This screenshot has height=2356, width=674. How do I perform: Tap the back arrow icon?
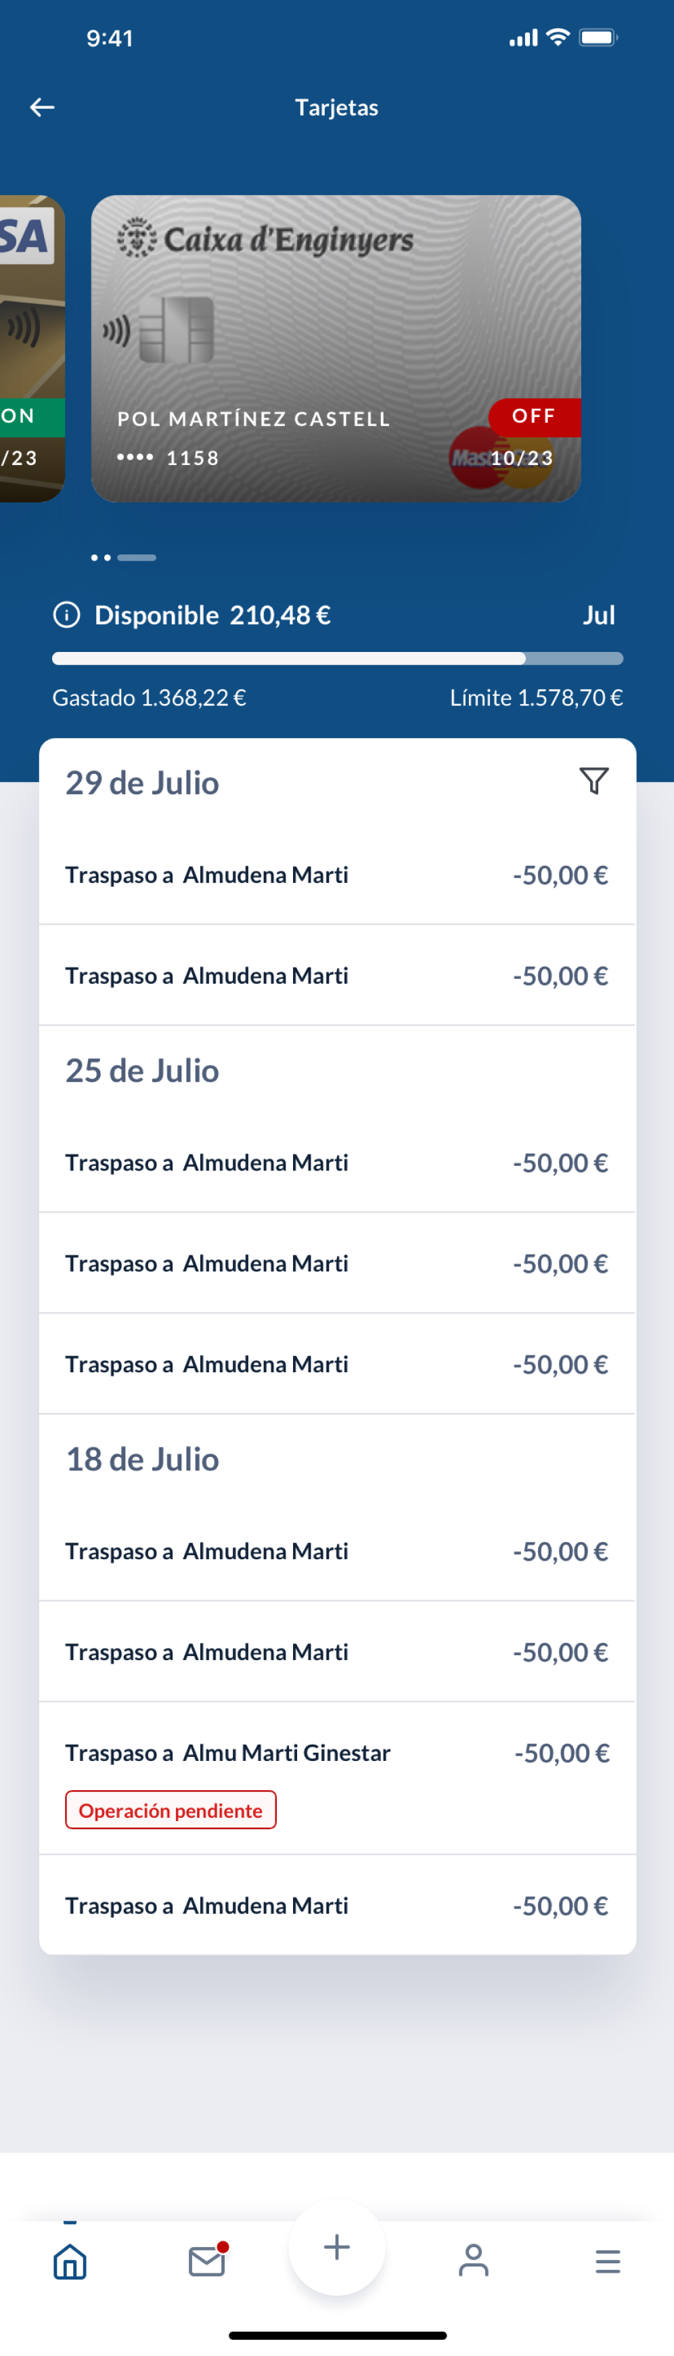pyautogui.click(x=42, y=107)
